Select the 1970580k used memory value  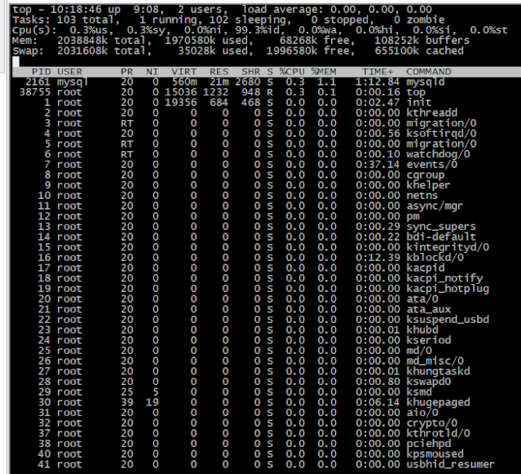pyautogui.click(x=190, y=41)
